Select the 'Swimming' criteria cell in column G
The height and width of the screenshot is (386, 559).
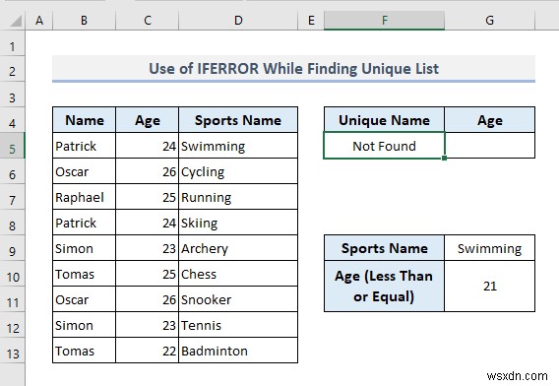(490, 248)
